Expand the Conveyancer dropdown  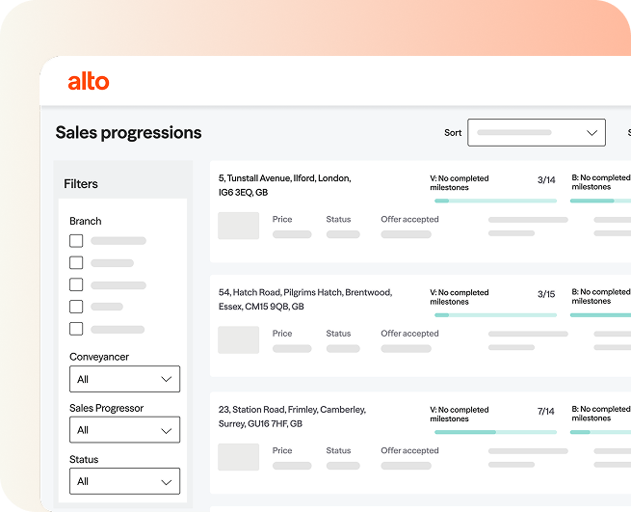tap(124, 379)
